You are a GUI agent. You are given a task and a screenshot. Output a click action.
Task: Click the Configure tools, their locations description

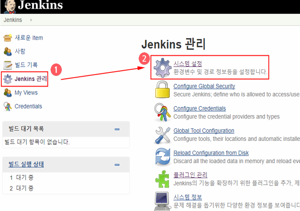pos(236,139)
